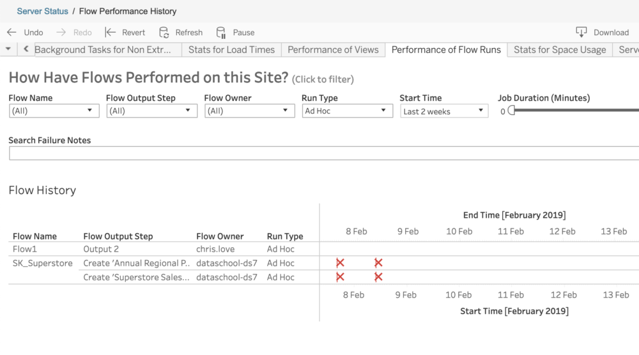Switch to Stats for Load Times tab
The image size is (639, 355).
pyautogui.click(x=231, y=50)
